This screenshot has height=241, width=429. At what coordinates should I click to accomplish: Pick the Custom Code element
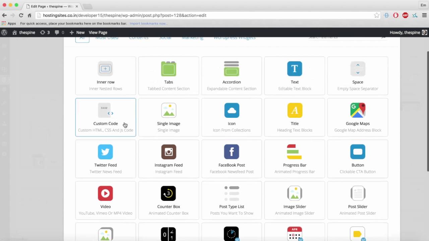(x=106, y=117)
